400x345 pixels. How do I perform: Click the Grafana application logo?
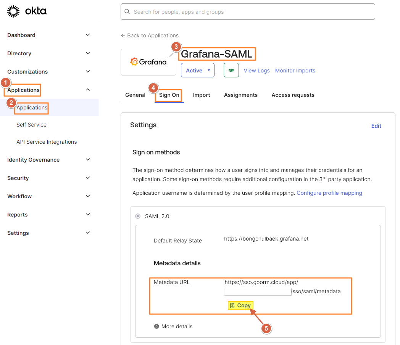[x=148, y=62]
